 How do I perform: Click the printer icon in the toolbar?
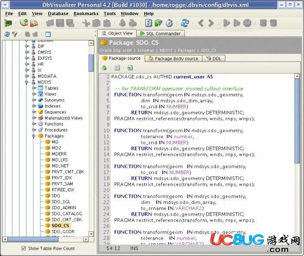click(x=132, y=23)
